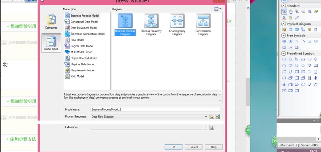
Task: Select the Choreography Diagram icon
Action: [177, 21]
